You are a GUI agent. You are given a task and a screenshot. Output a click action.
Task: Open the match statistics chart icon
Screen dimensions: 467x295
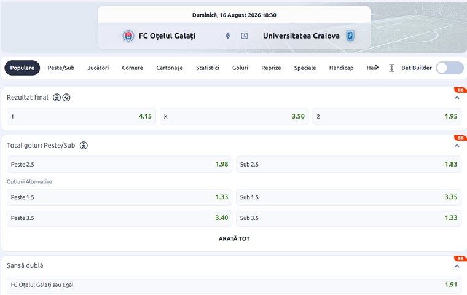(x=244, y=36)
